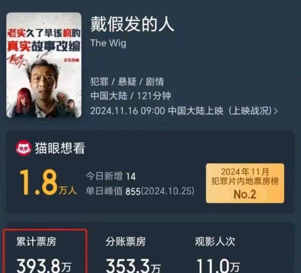Tap the 猫眼想看 heading

[60, 148]
